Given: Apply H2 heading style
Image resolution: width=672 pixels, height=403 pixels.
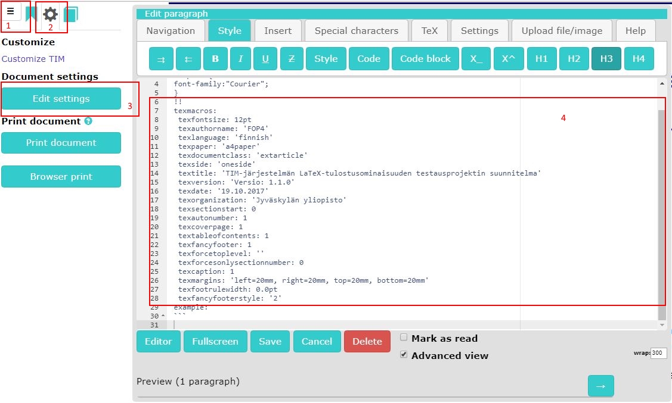Looking at the screenshot, I should pyautogui.click(x=574, y=58).
